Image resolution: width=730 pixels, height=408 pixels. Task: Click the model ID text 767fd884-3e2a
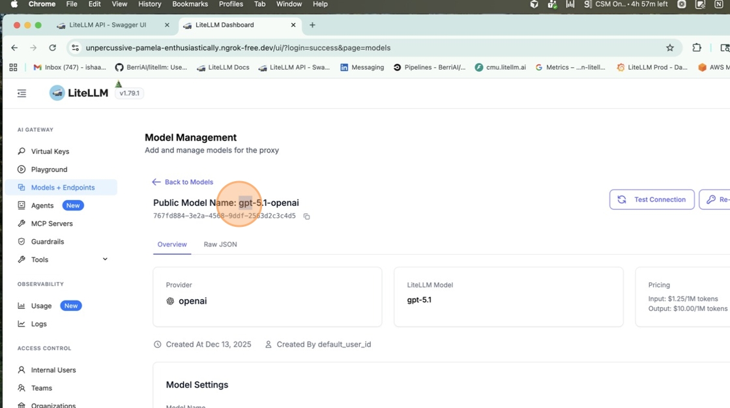coord(224,216)
